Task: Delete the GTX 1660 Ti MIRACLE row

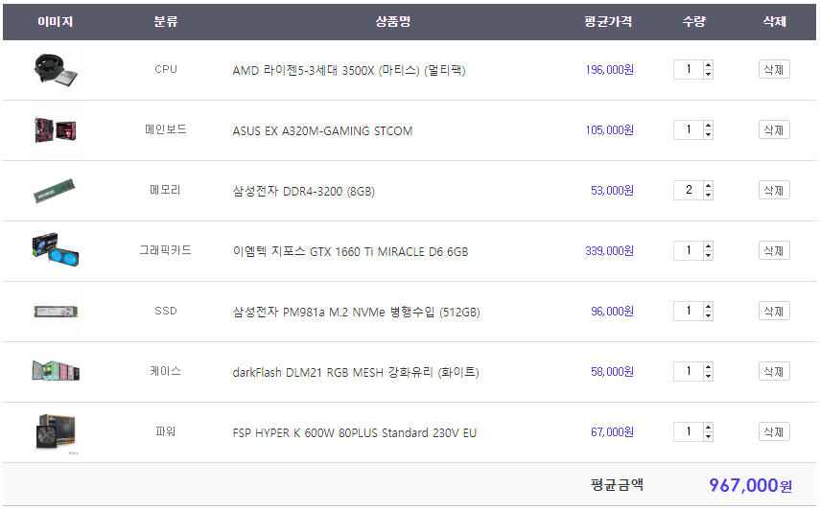Action: point(774,250)
